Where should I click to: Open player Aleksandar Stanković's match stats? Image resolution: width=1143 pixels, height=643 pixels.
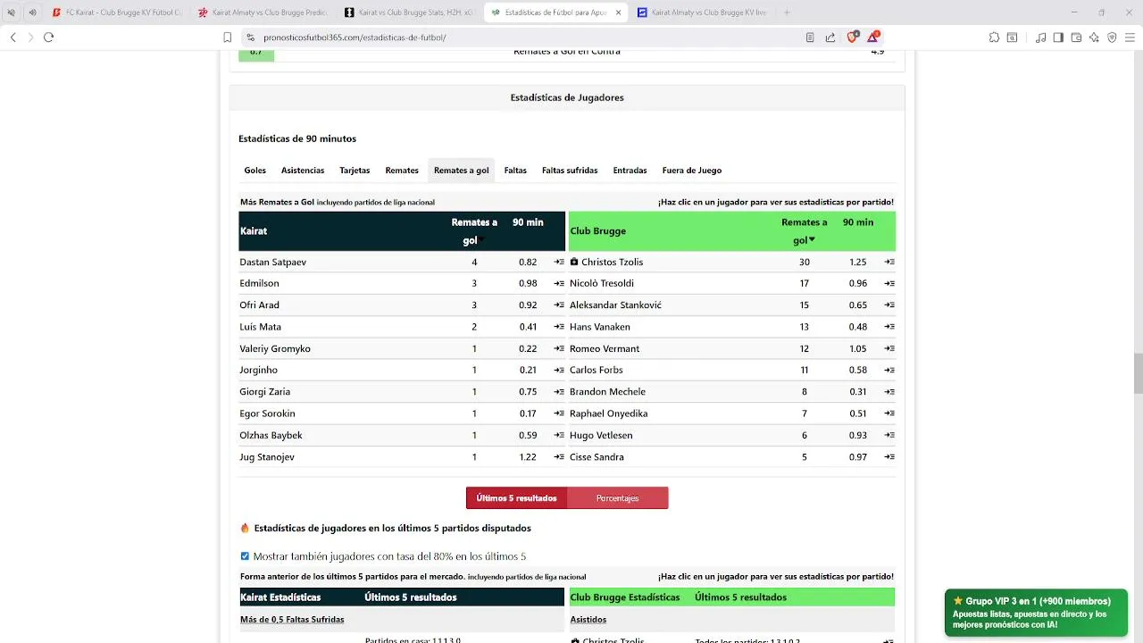pyautogui.click(x=615, y=305)
